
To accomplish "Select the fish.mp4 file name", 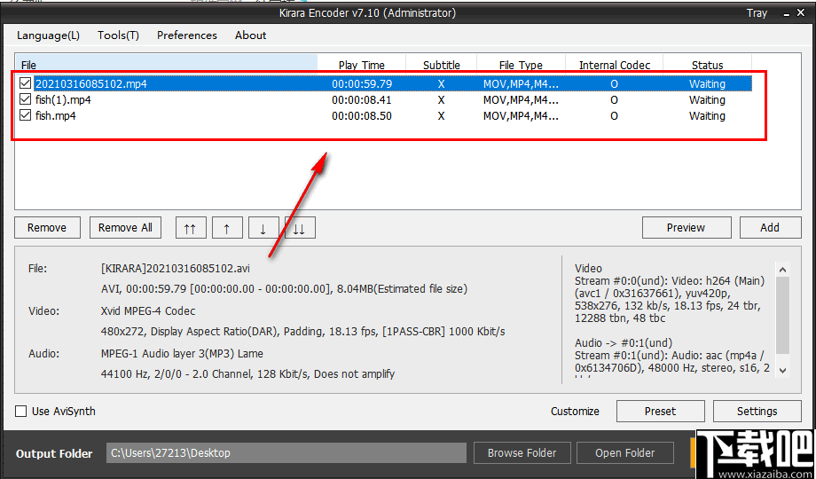I will [56, 115].
